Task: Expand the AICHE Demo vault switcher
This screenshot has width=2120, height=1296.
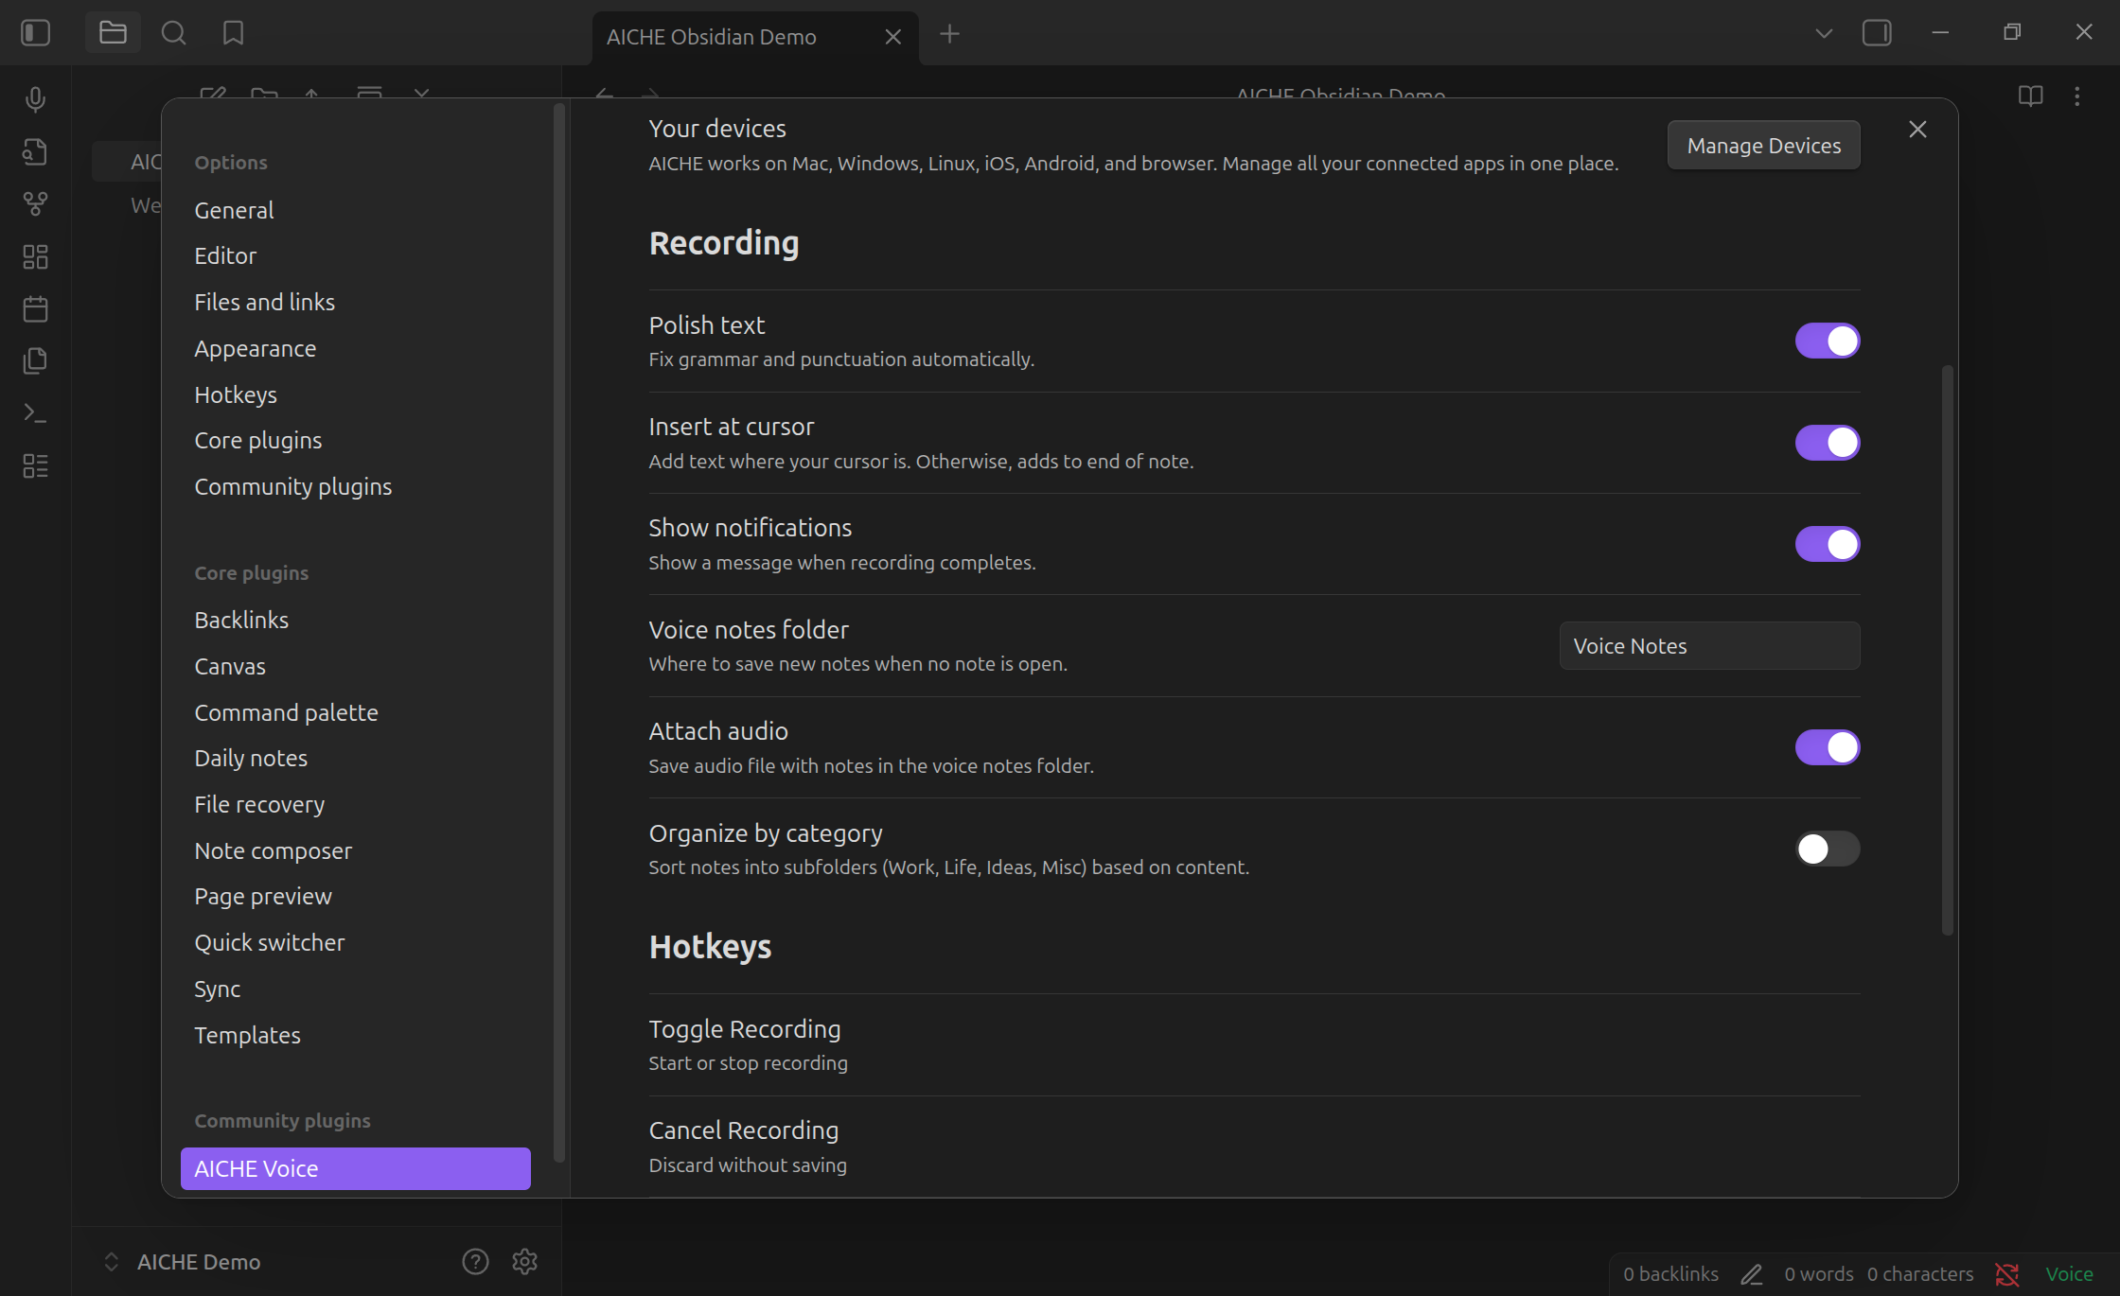Action: click(x=111, y=1261)
